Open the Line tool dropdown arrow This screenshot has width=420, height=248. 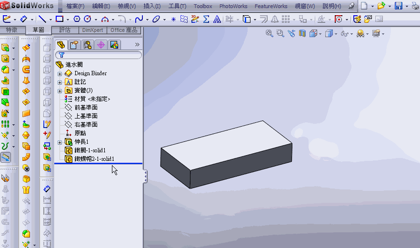pos(50,20)
